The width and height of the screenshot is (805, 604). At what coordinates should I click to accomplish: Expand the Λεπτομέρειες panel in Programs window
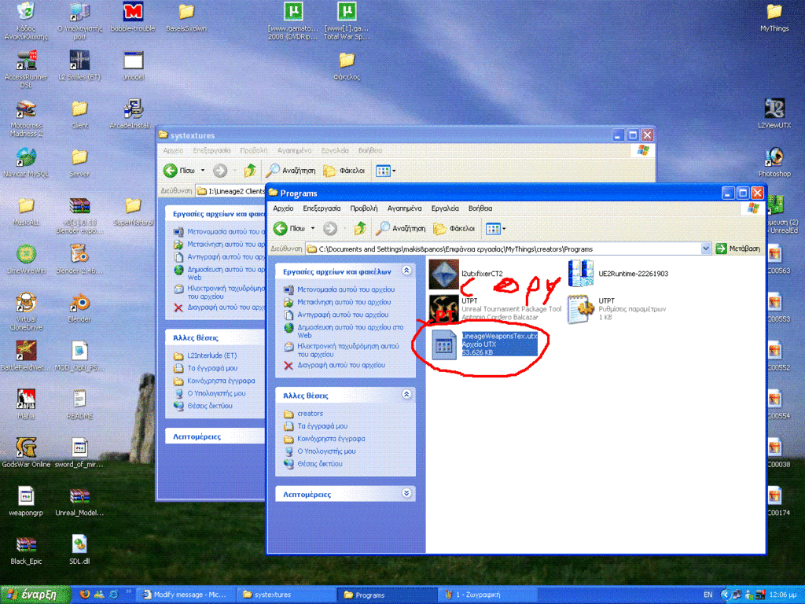[406, 493]
